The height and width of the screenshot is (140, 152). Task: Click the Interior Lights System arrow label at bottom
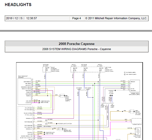pos(65,124)
